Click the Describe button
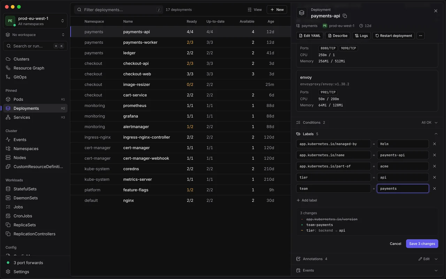Viewport: 446px width, 279px height. [x=338, y=36]
